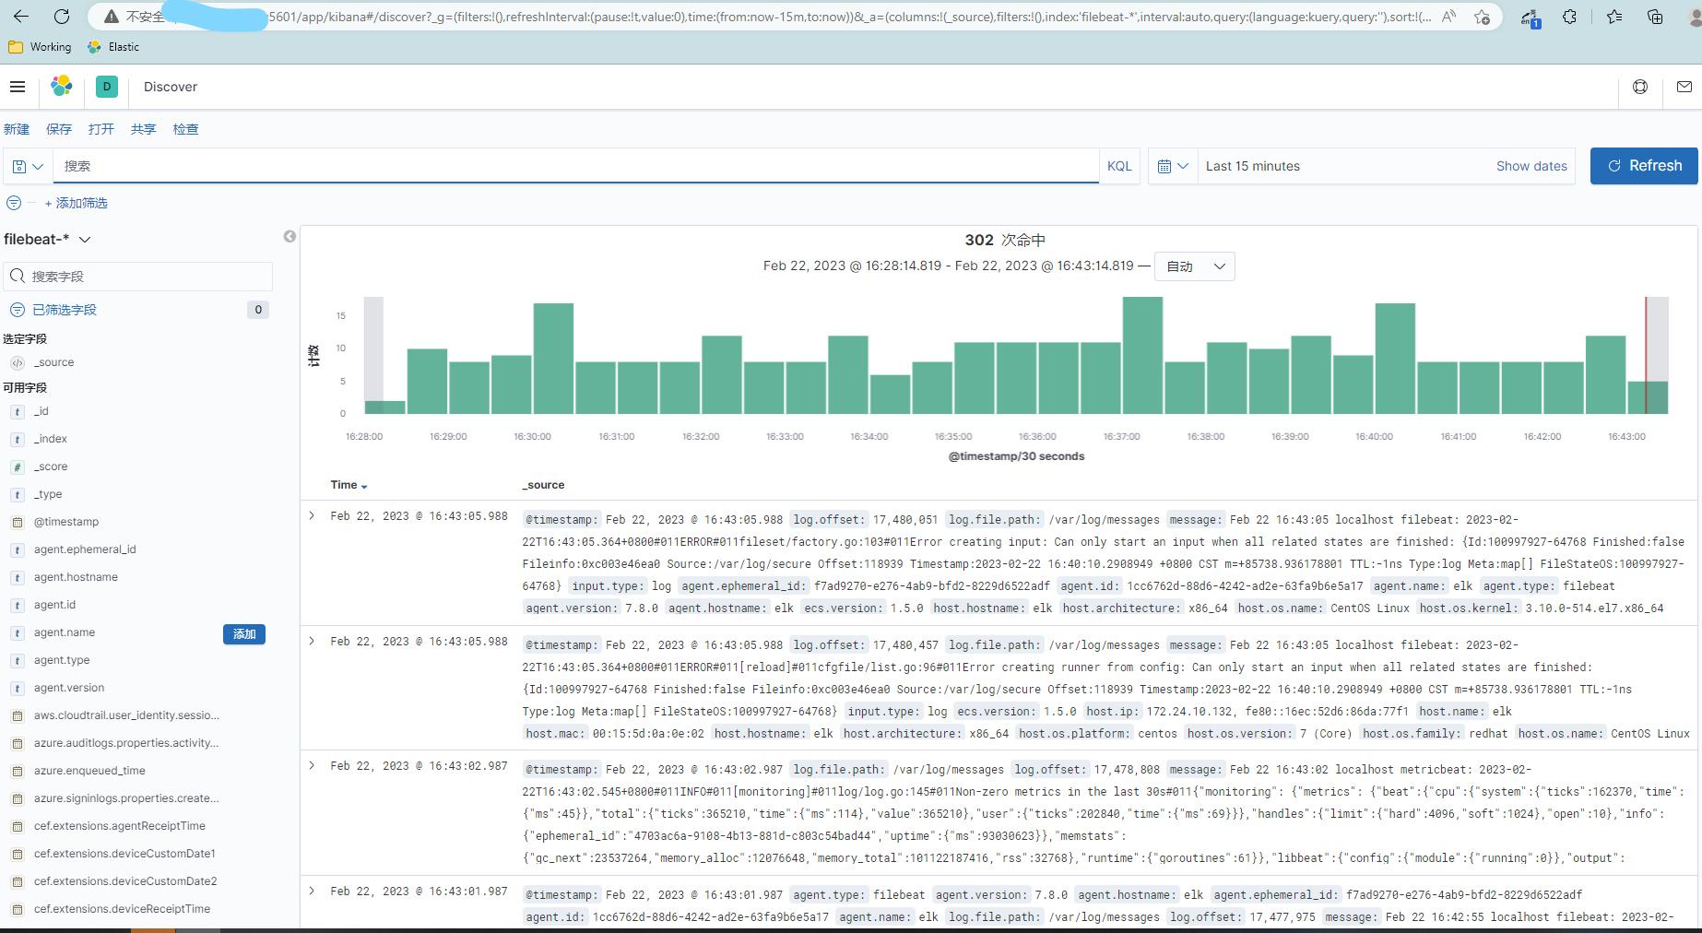Select the agent.hostname field
This screenshot has width=1702, height=933.
point(76,577)
